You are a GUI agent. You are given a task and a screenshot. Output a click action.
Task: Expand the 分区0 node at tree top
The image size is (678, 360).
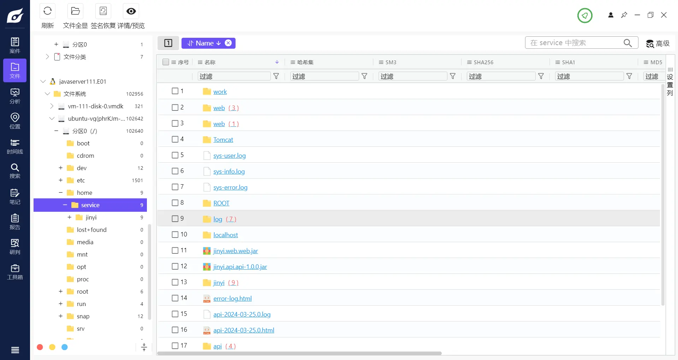tap(56, 44)
